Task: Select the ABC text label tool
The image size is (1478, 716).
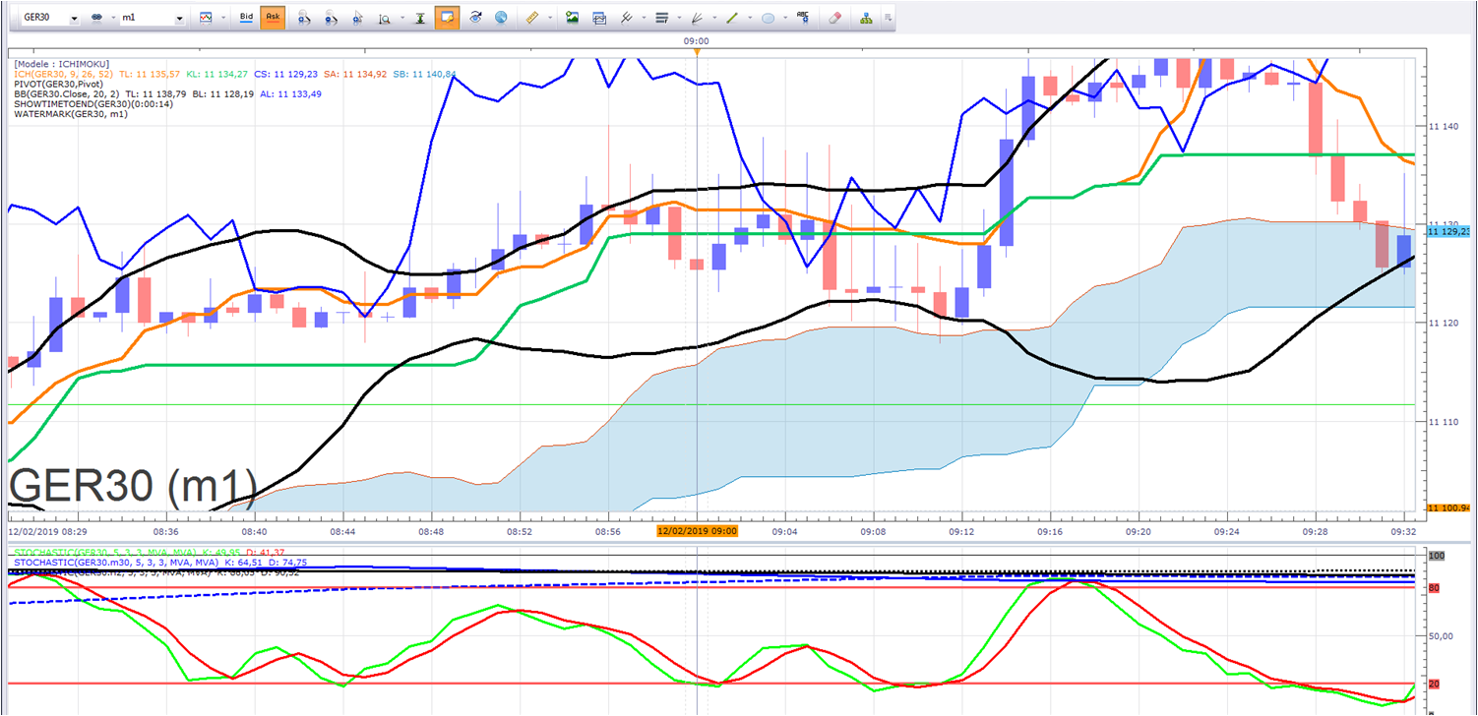Action: coord(804,18)
